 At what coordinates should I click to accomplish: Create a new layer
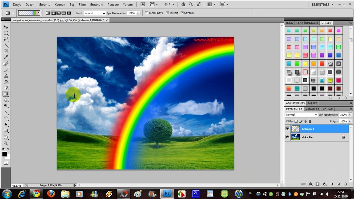[x=339, y=184]
